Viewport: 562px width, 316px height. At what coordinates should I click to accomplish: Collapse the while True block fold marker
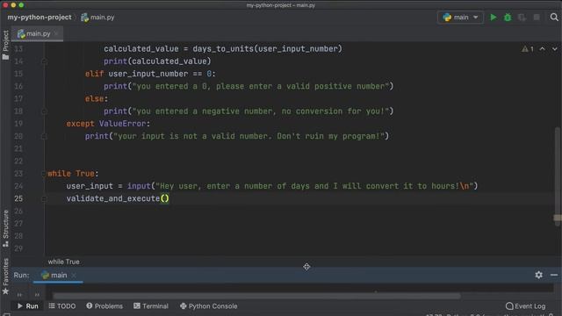click(44, 174)
